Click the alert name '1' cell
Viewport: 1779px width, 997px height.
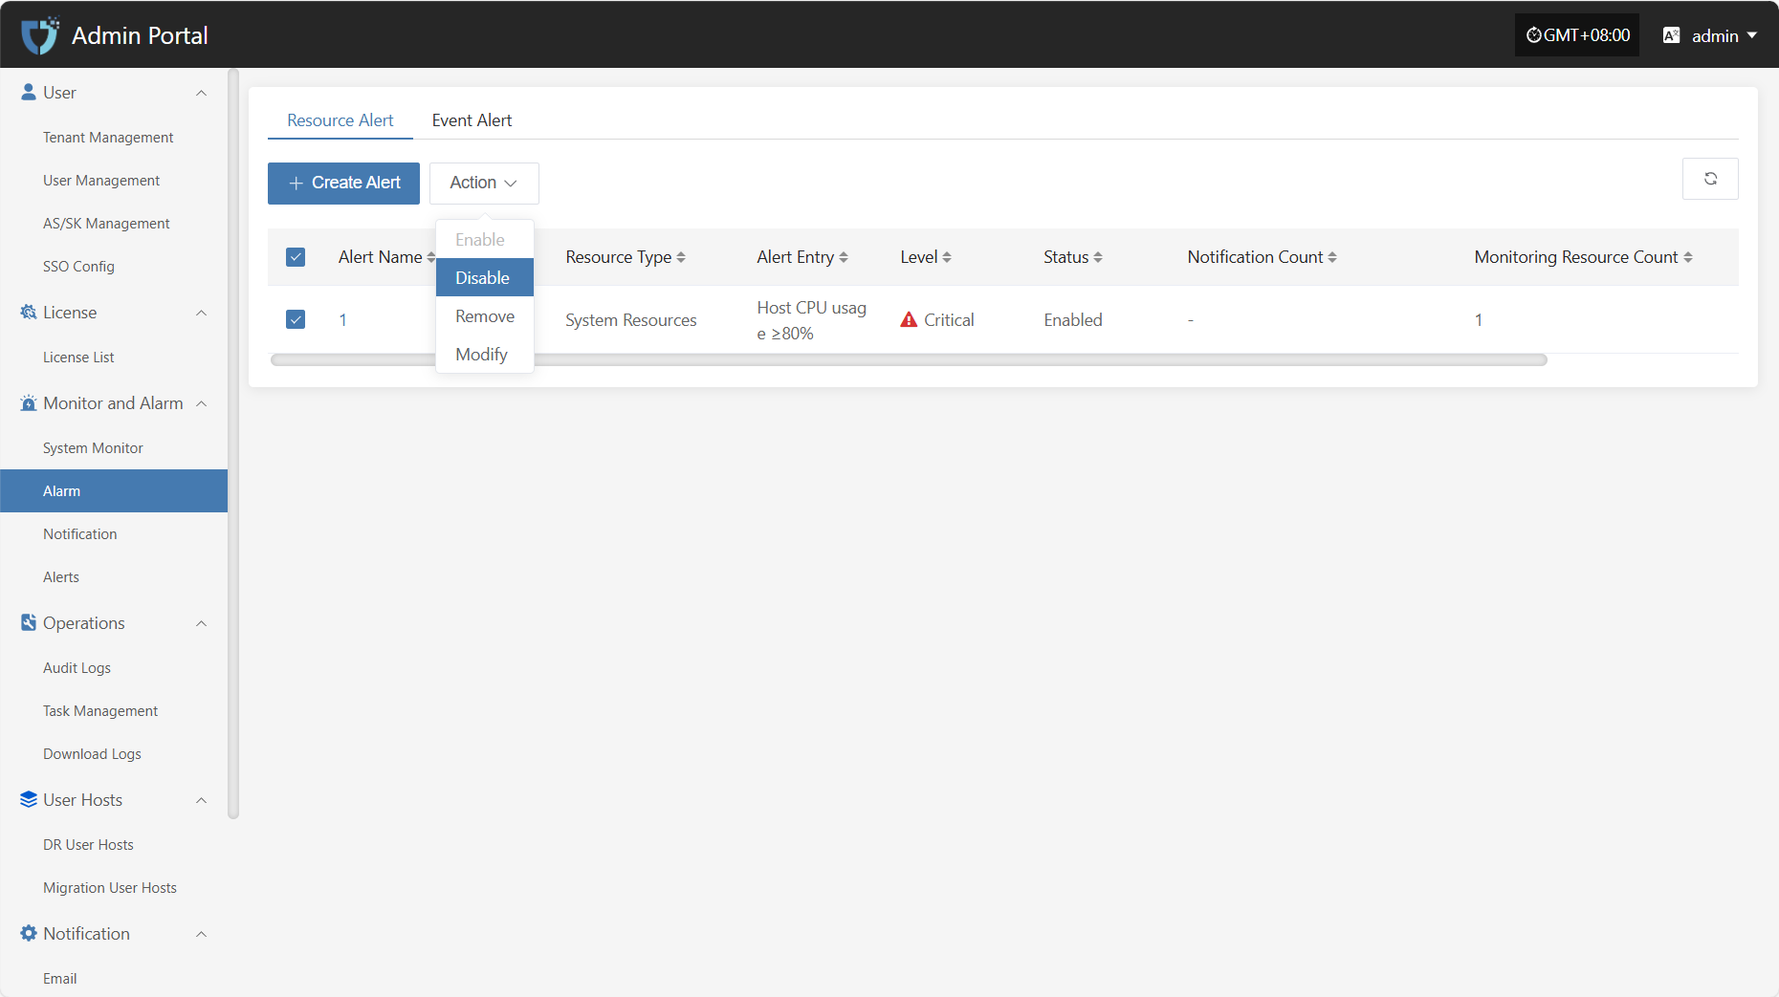[342, 320]
